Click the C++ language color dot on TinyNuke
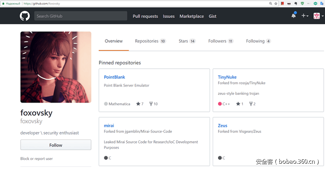 pos(220,104)
